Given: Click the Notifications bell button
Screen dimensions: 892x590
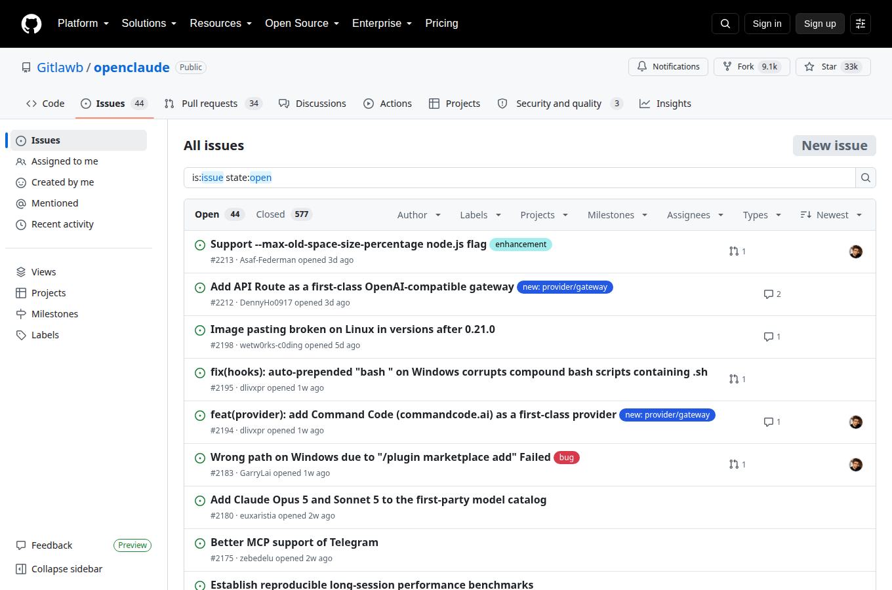Looking at the screenshot, I should [x=668, y=67].
